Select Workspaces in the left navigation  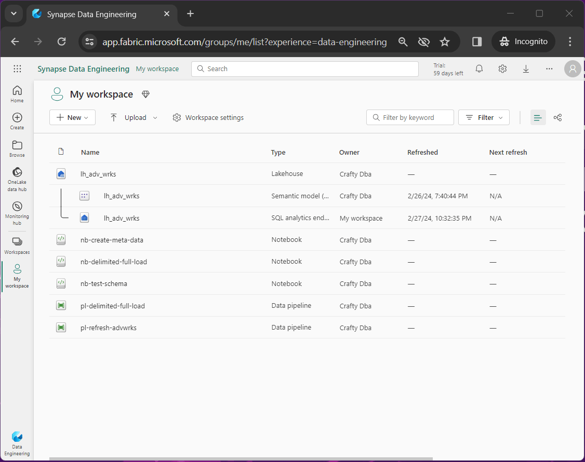click(17, 245)
